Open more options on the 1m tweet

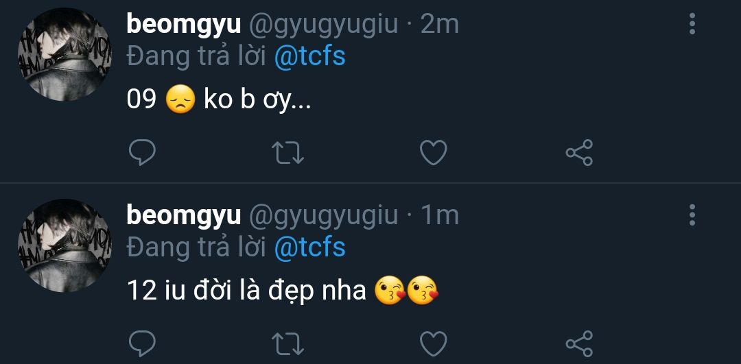692,215
